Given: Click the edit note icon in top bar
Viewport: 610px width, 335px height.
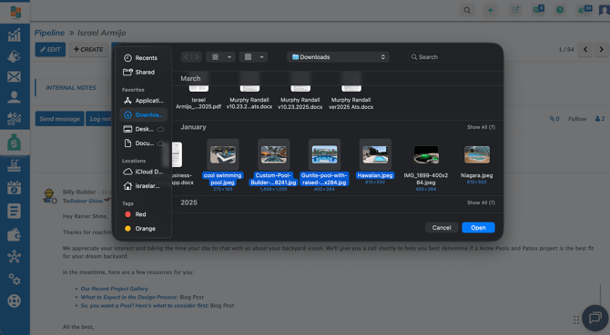Looking at the screenshot, I should (515, 10).
